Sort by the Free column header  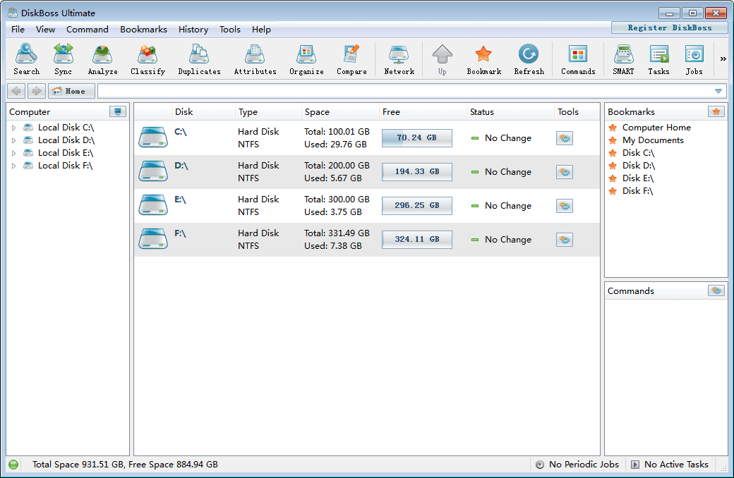422,112
